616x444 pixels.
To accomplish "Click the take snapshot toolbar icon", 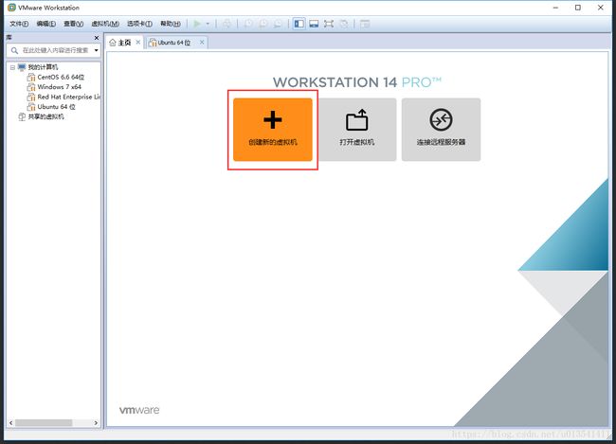I will pos(248,24).
